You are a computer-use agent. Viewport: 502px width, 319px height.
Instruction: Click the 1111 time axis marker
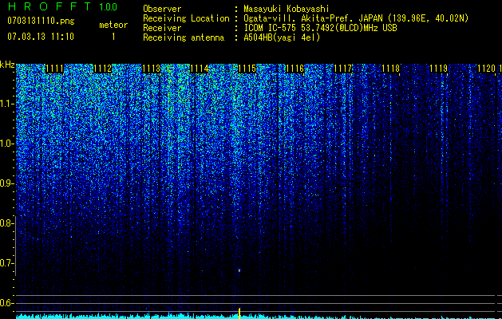click(x=55, y=69)
